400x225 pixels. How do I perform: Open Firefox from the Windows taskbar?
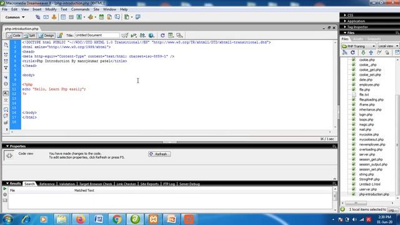(80, 219)
